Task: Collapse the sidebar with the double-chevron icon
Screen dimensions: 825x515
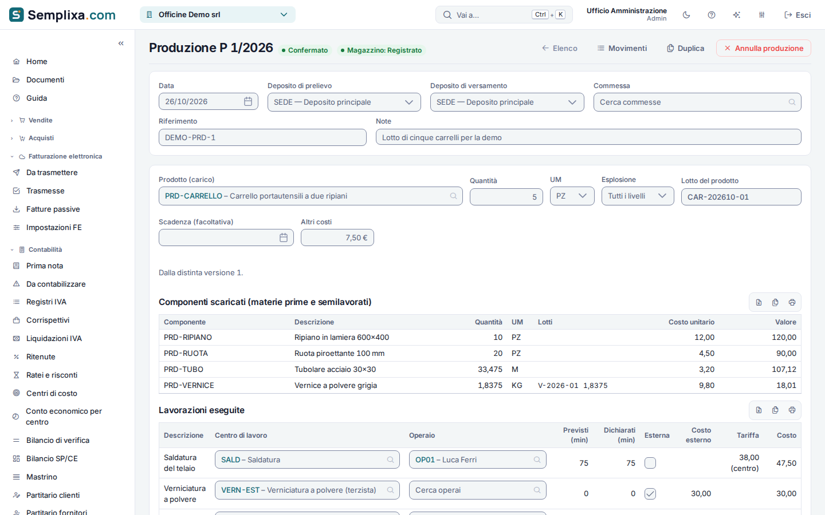Action: (x=121, y=43)
